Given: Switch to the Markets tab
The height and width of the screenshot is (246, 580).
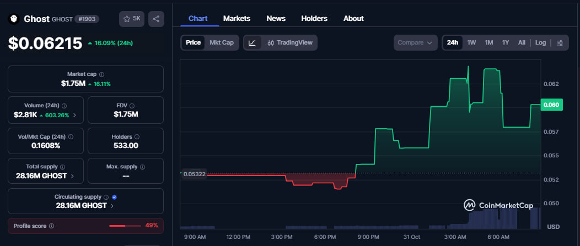Looking at the screenshot, I should tap(237, 18).
